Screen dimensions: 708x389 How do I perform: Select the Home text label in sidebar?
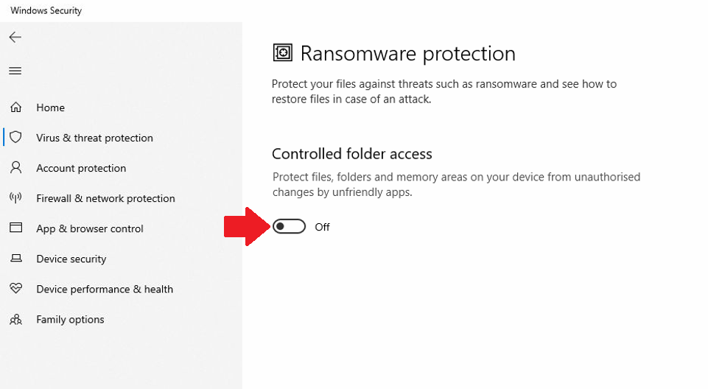coord(50,108)
